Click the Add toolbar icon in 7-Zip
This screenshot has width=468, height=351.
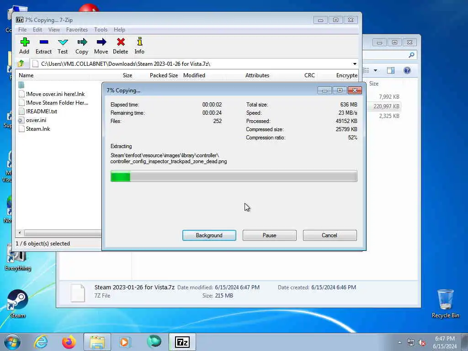click(x=25, y=46)
